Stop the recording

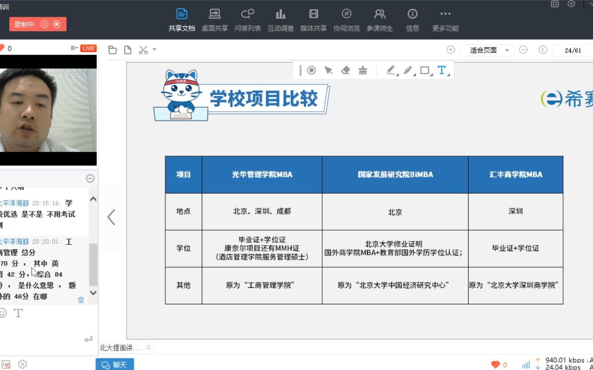point(56,24)
